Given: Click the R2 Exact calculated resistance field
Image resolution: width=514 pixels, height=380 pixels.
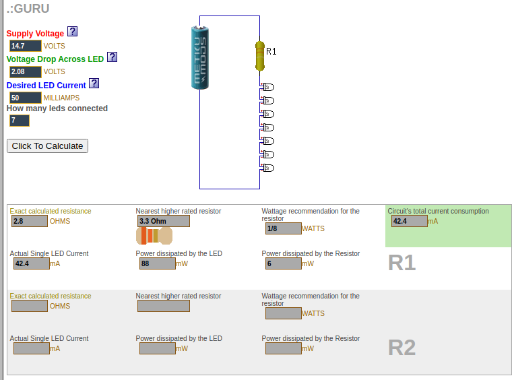Looking at the screenshot, I should pyautogui.click(x=30, y=306).
